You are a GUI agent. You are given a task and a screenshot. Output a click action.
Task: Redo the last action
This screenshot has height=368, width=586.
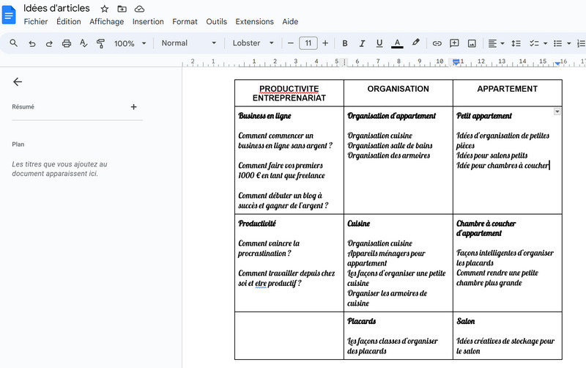tap(49, 43)
